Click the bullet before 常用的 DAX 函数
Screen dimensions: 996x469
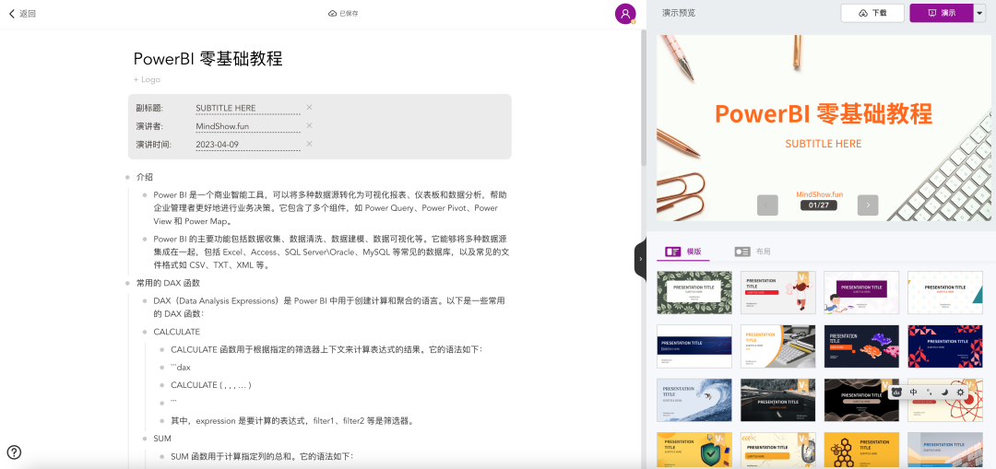pyautogui.click(x=127, y=283)
